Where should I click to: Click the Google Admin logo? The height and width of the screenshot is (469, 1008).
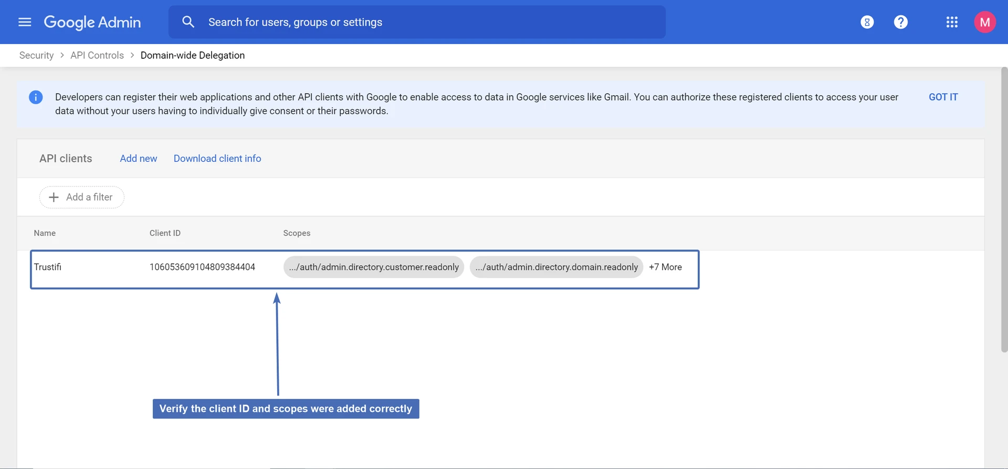[x=92, y=22]
